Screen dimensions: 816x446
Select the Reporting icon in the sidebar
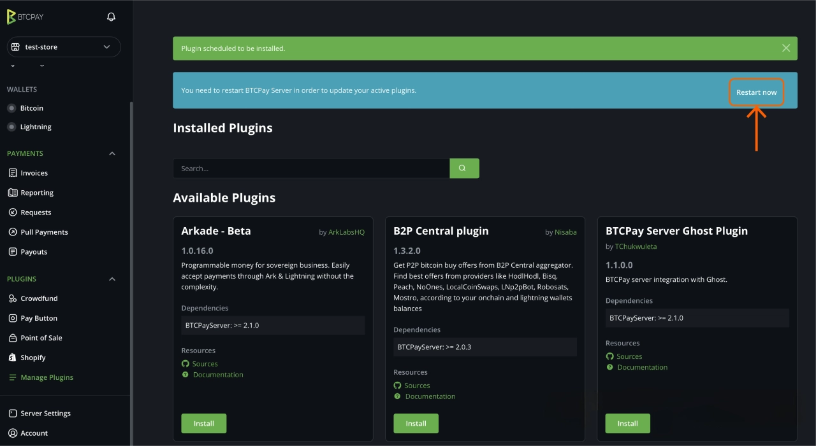pyautogui.click(x=14, y=192)
